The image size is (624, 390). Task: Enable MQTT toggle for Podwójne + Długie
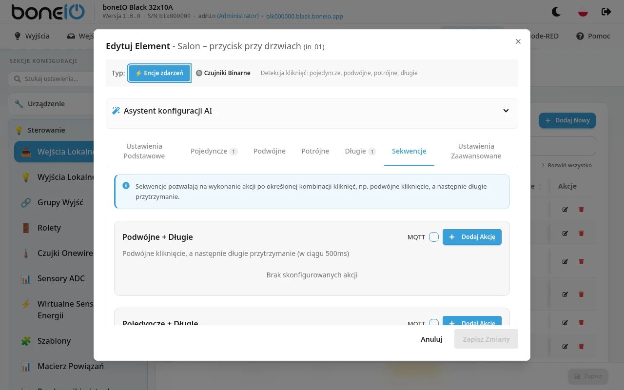(x=434, y=237)
